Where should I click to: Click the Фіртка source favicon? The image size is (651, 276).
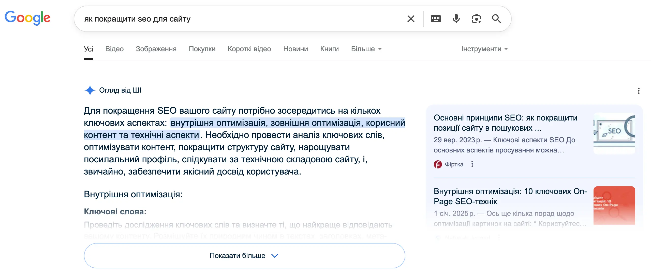coord(438,164)
